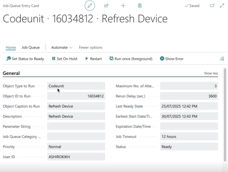
Task: Click the Object Type to Run label
Action: click(19, 86)
